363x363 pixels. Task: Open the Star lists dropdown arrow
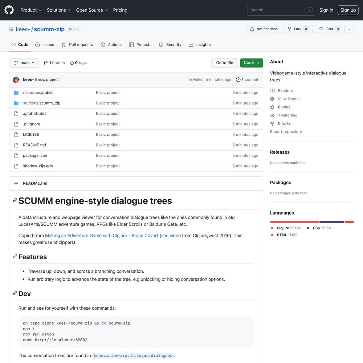(x=349, y=29)
